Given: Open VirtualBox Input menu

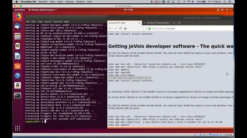Looking at the screenshot, I should pos(60,2).
